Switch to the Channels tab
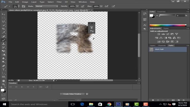190x107 pixels. point(162,45)
